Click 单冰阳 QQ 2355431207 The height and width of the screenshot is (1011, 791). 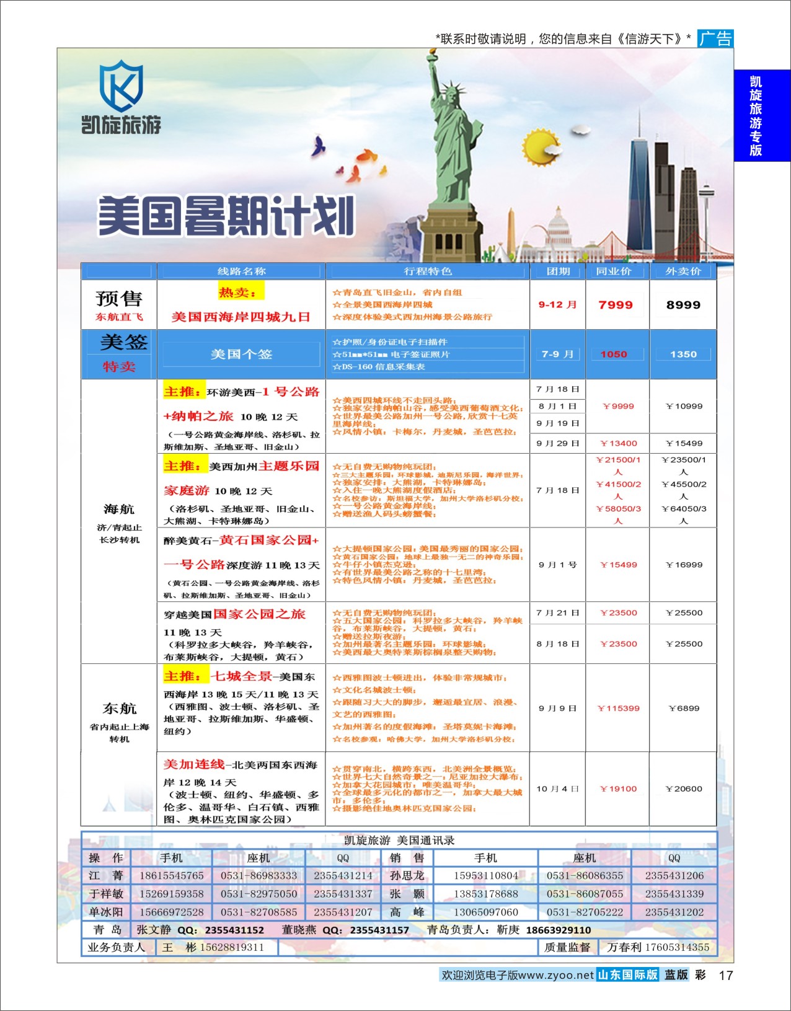(x=343, y=912)
